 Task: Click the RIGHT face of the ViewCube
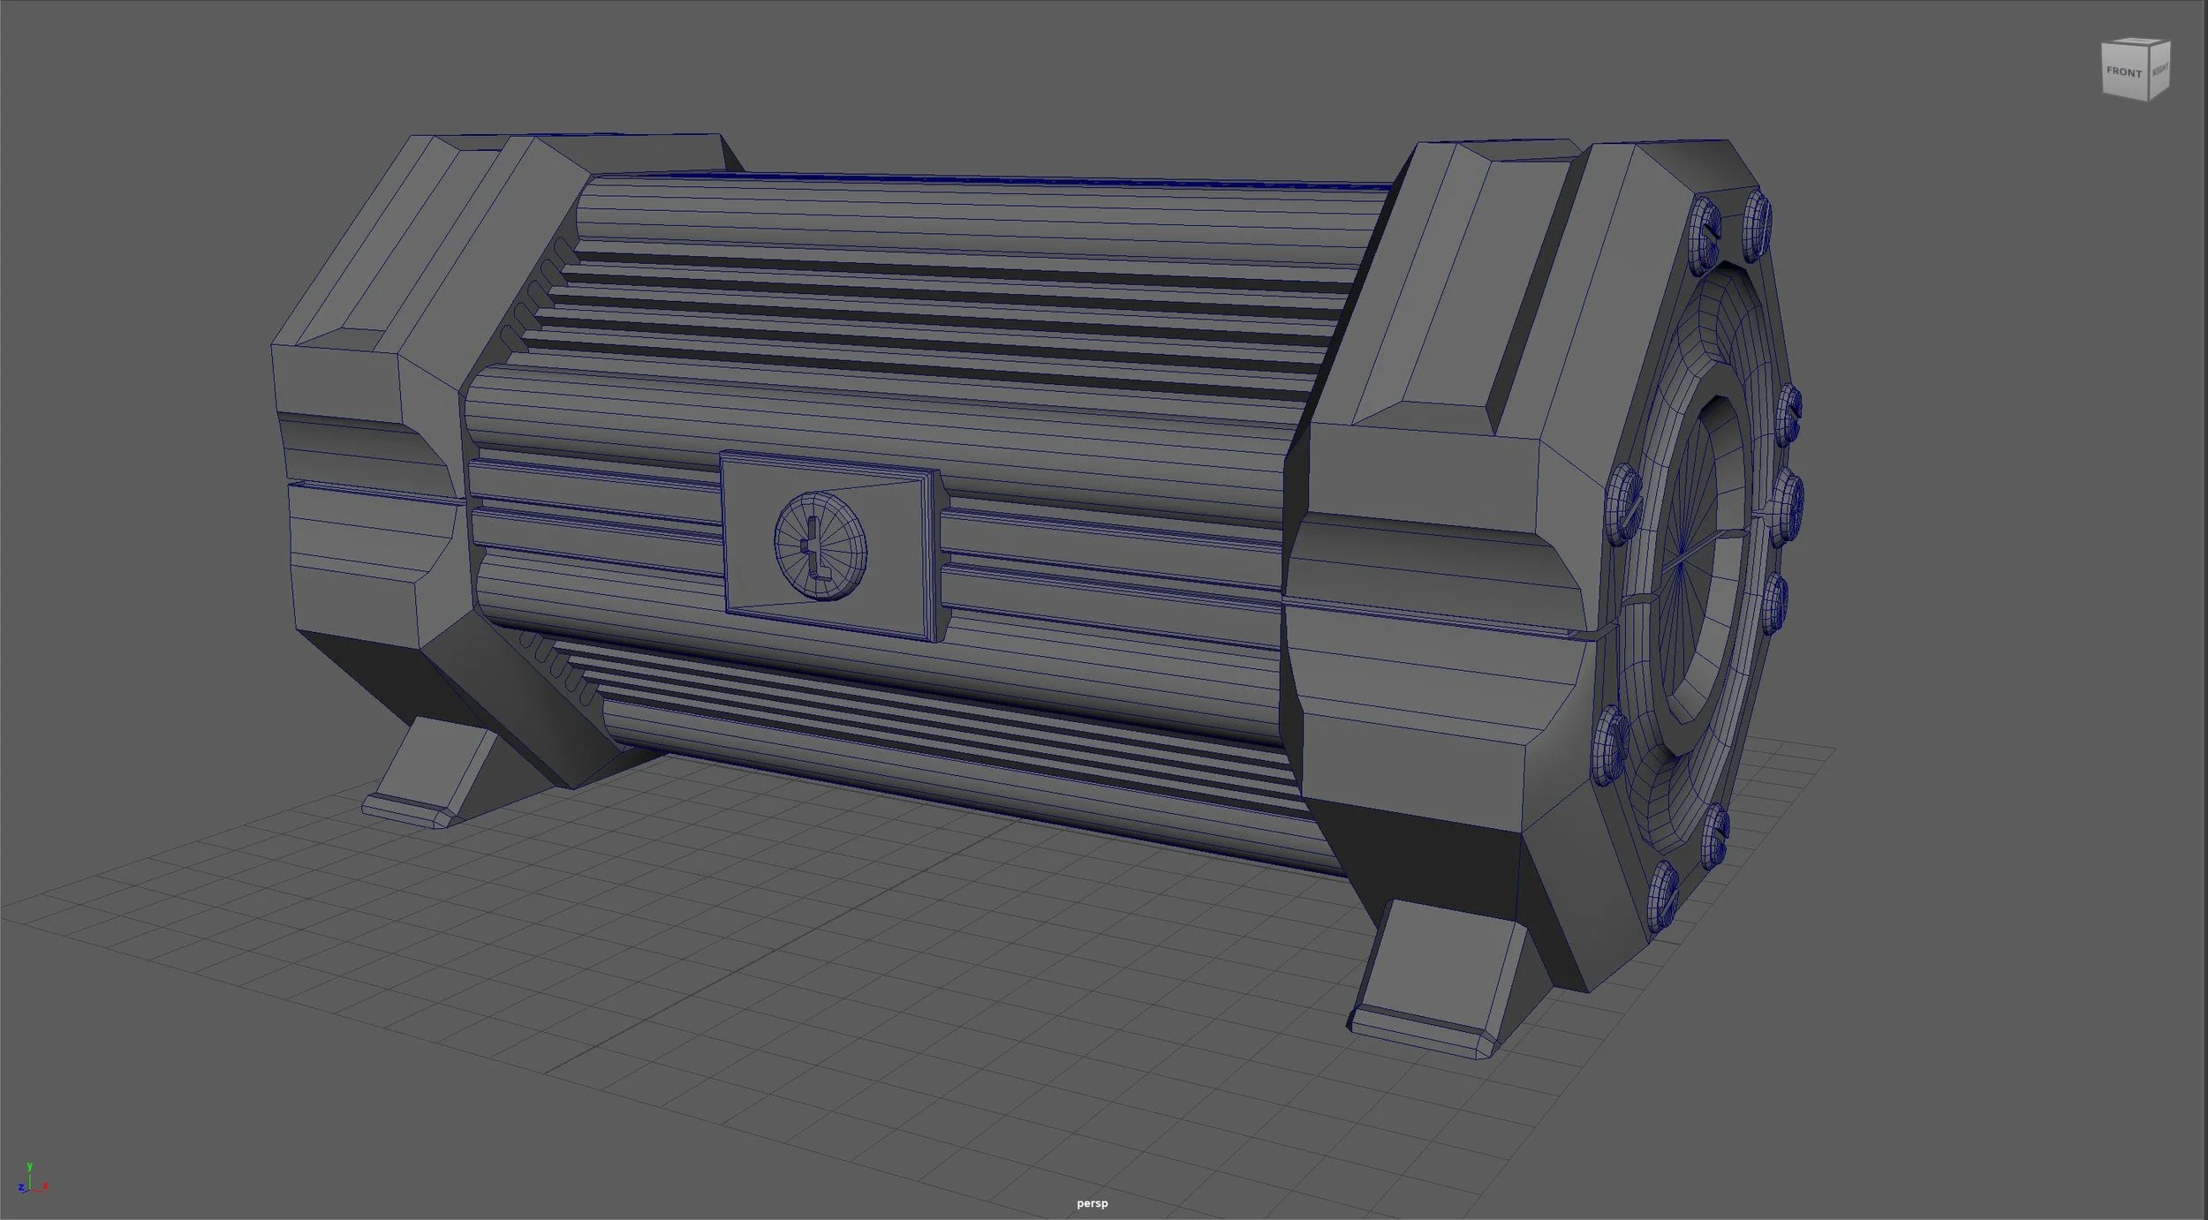point(2159,70)
